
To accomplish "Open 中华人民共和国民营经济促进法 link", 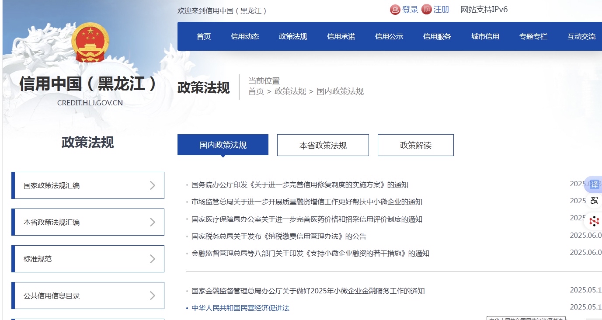I will pyautogui.click(x=240, y=308).
